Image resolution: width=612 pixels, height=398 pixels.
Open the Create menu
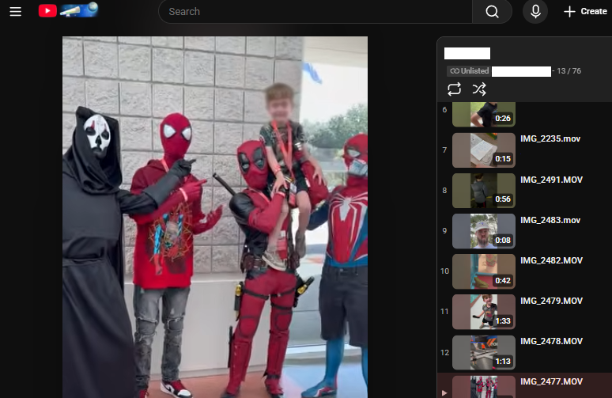click(585, 12)
